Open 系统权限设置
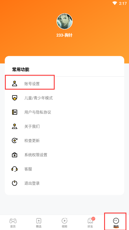129x230 pixels. [x=64, y=155]
